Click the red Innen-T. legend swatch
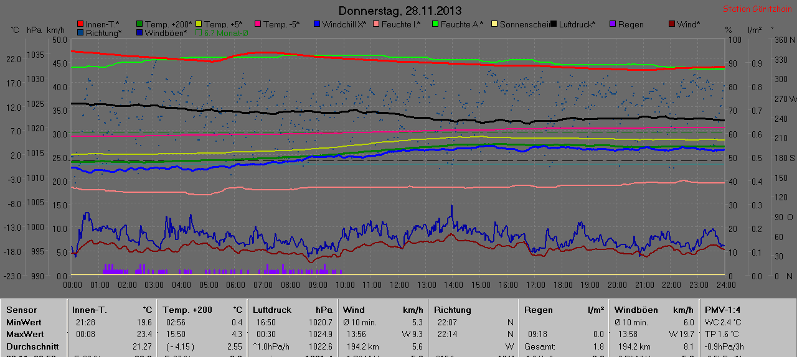 80,24
